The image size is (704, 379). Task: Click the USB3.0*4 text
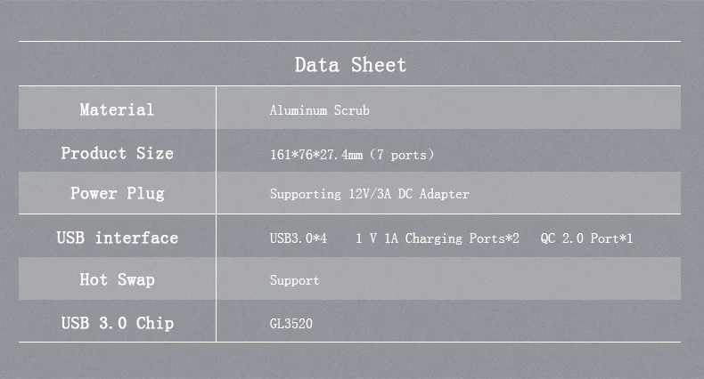tap(299, 238)
